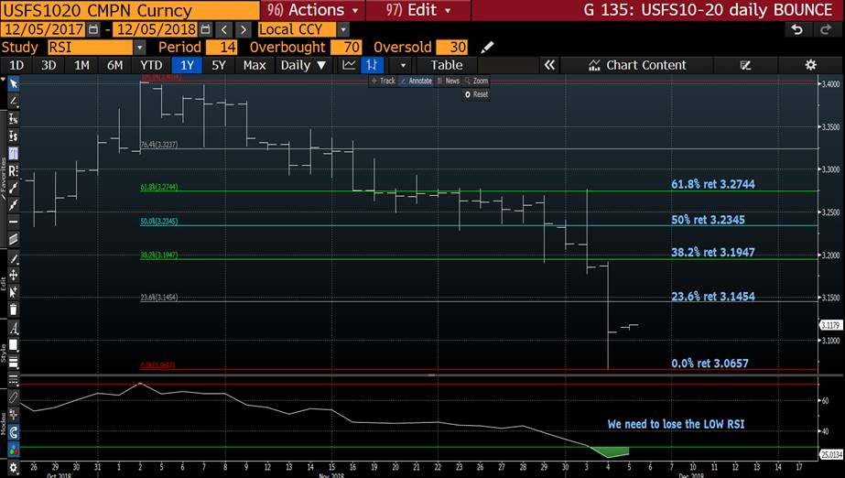
Task: Open the RGB colors palette icon
Action: point(14,449)
